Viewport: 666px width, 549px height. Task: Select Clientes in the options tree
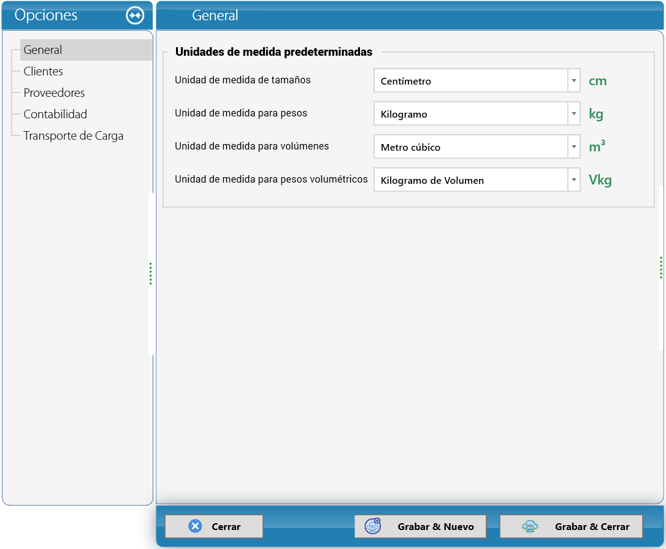(44, 71)
